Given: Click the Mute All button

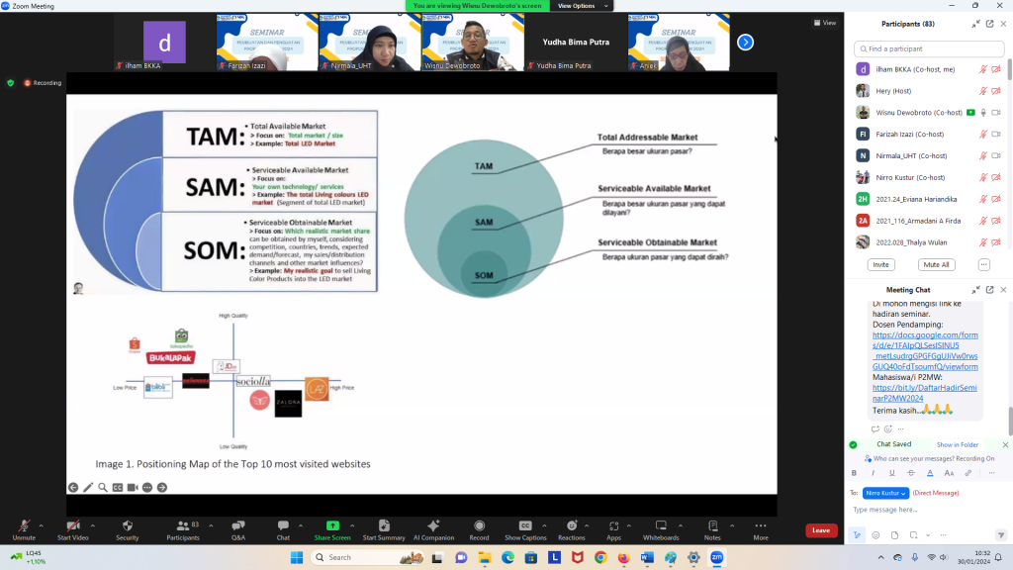Looking at the screenshot, I should [x=936, y=265].
